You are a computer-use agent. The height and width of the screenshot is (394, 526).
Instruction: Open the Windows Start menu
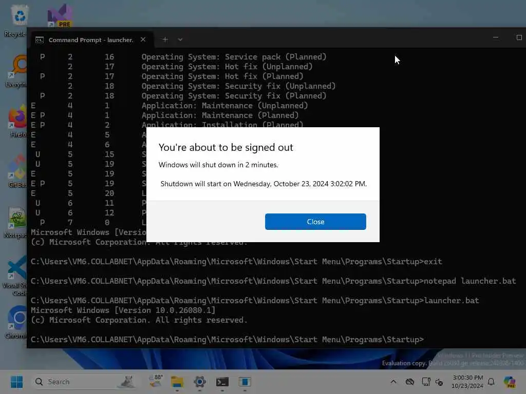[17, 382]
